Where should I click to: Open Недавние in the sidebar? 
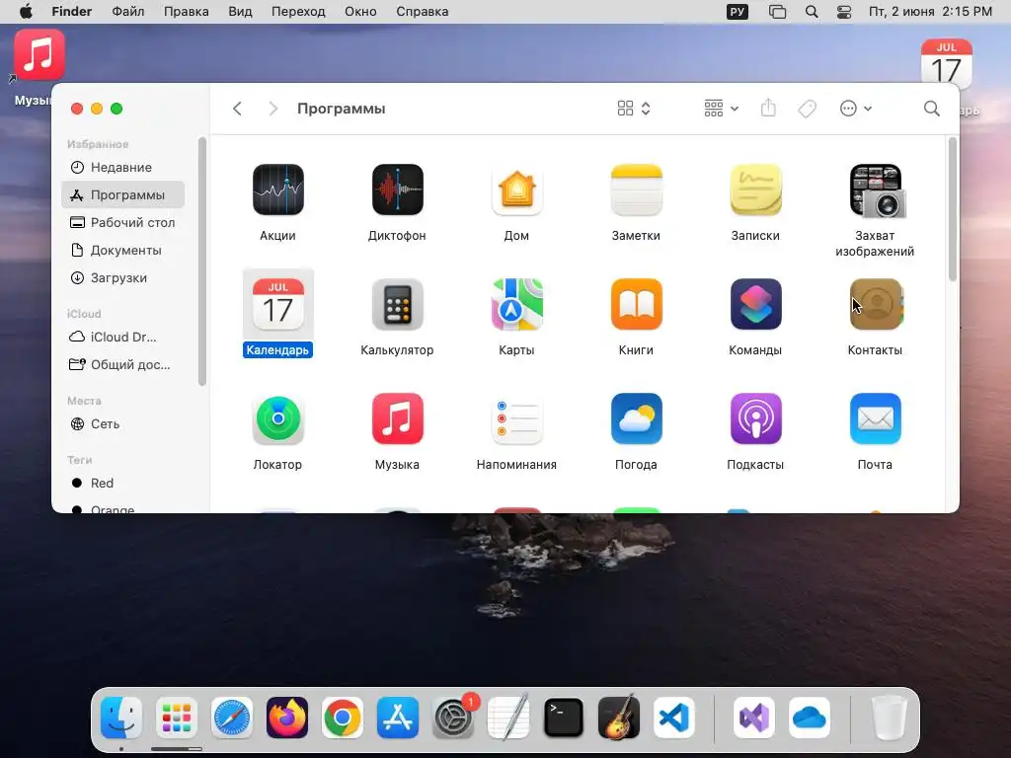click(122, 168)
